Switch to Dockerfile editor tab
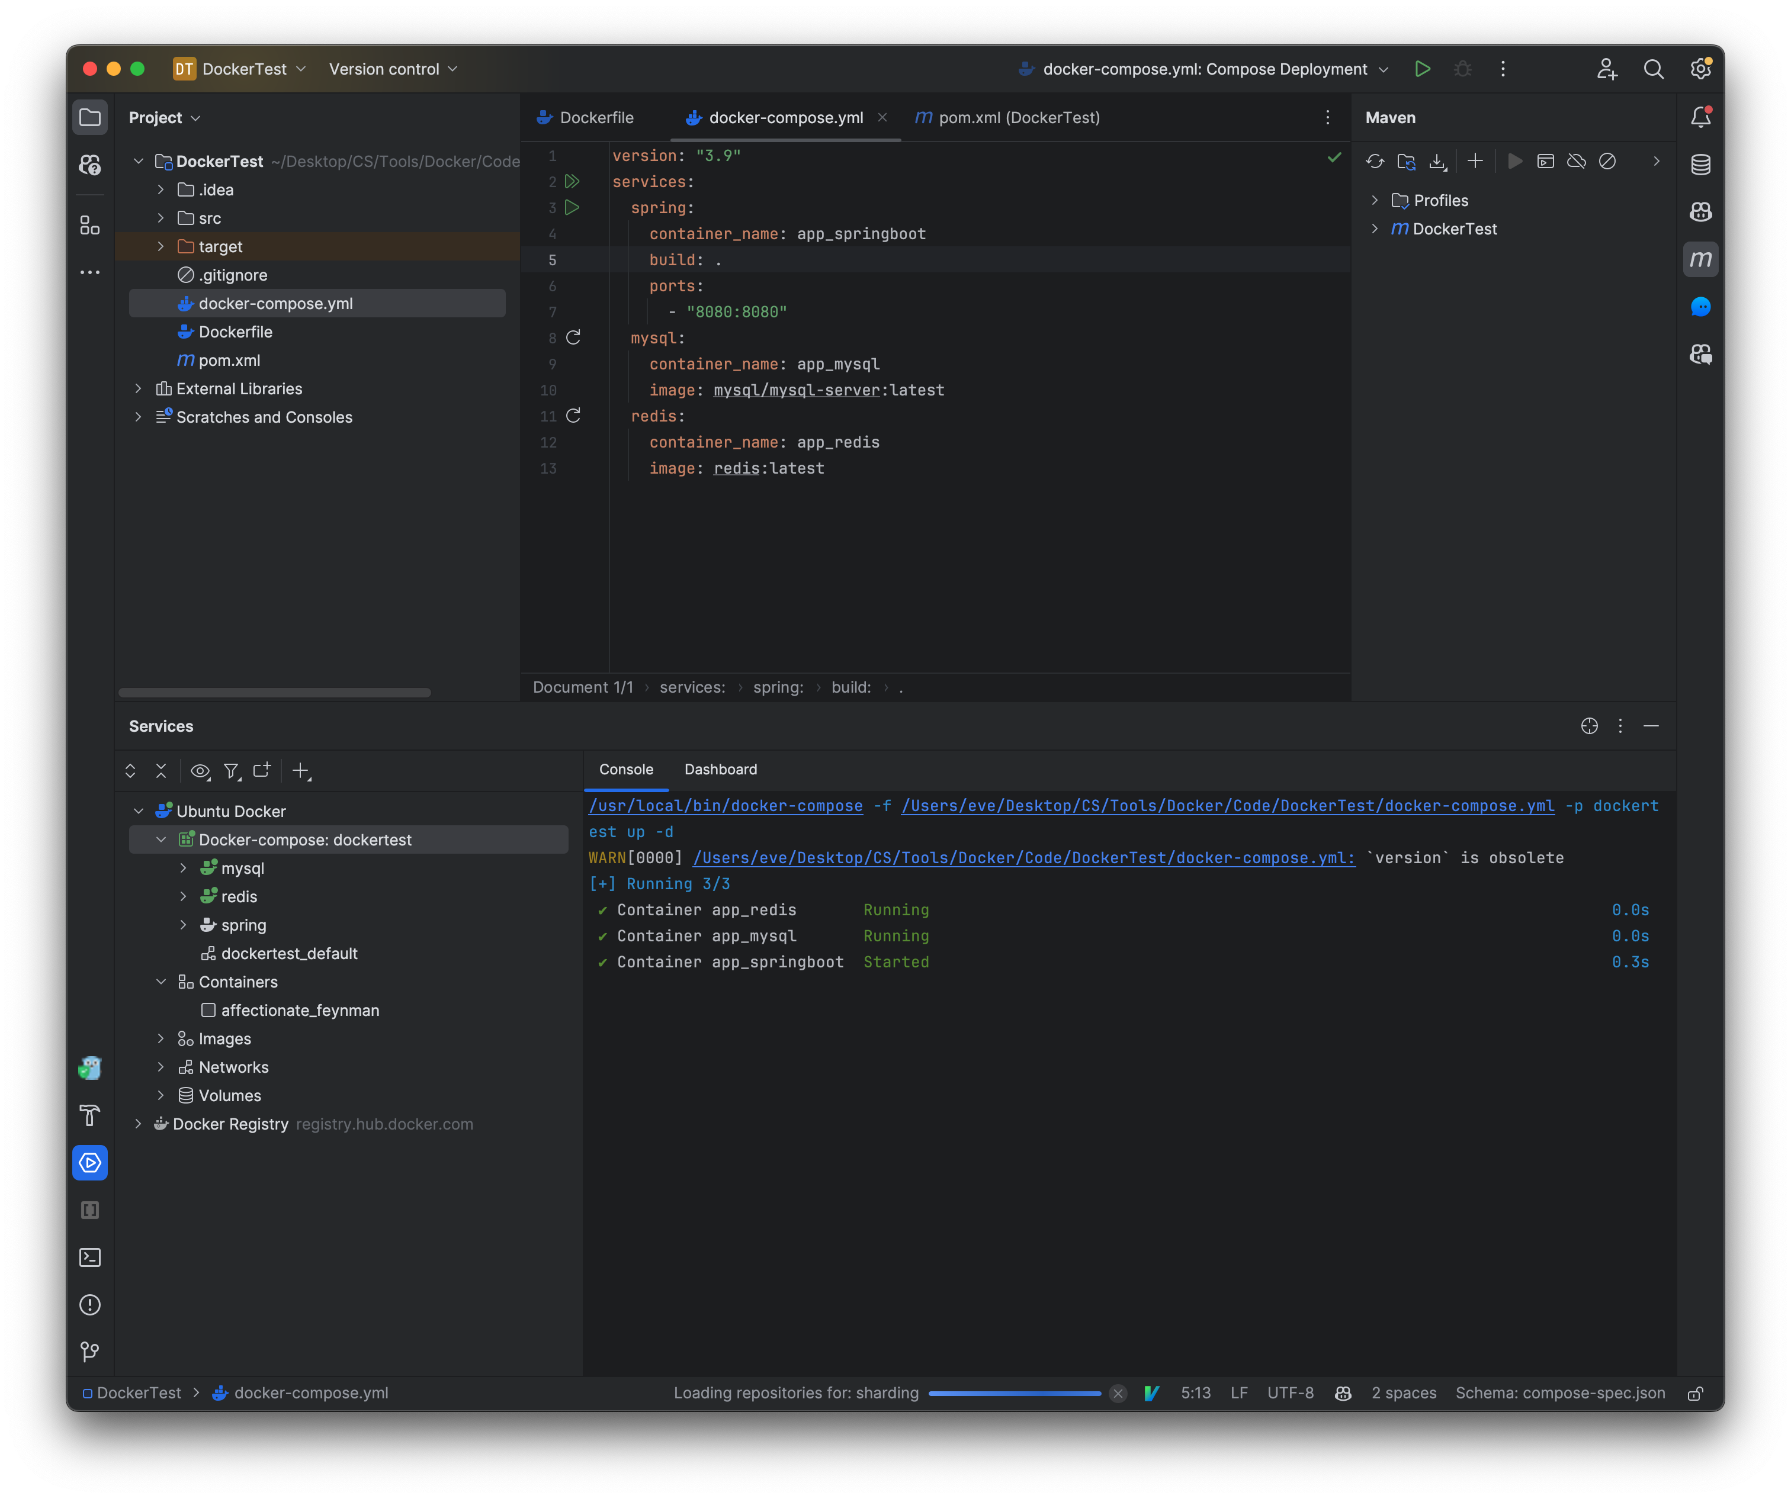Screen dimensions: 1791x1499 click(586, 118)
